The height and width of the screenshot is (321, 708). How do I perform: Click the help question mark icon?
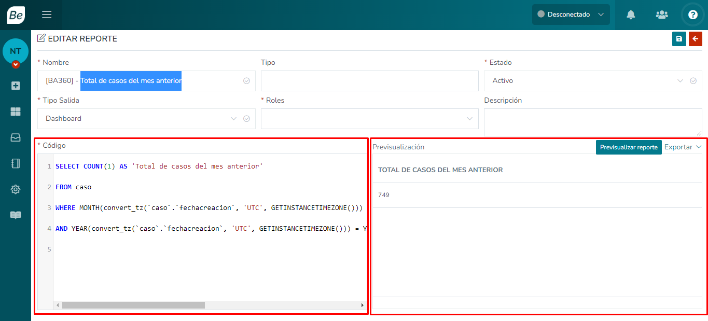pyautogui.click(x=692, y=15)
